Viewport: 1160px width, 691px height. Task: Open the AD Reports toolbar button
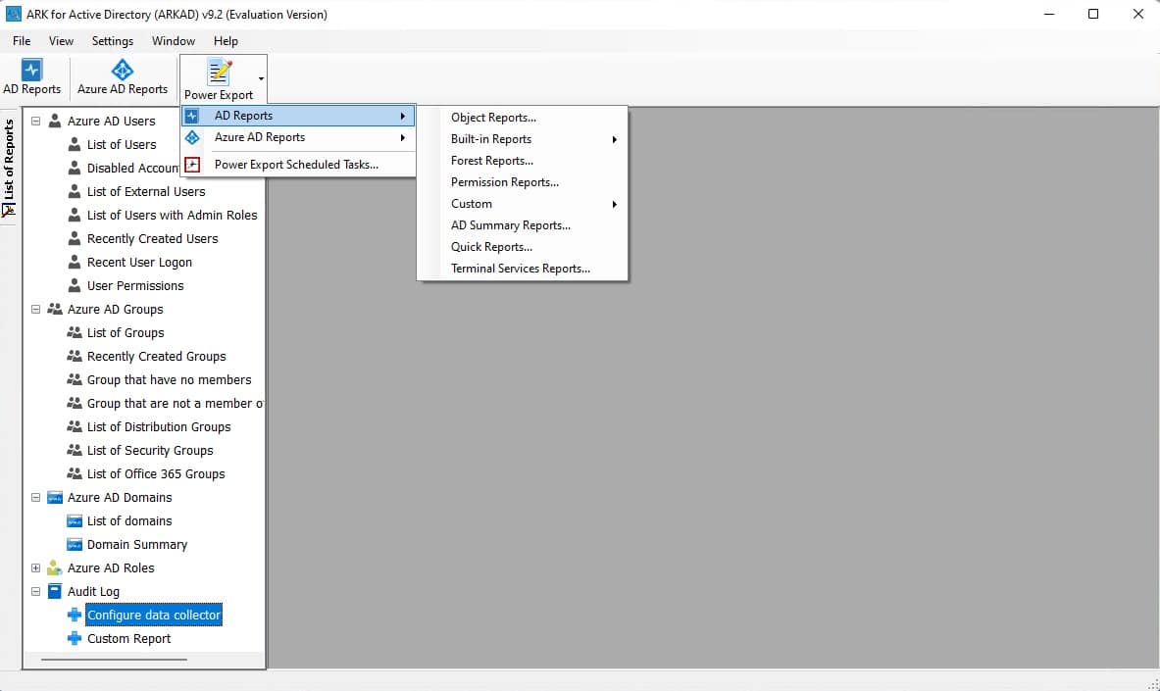31,77
